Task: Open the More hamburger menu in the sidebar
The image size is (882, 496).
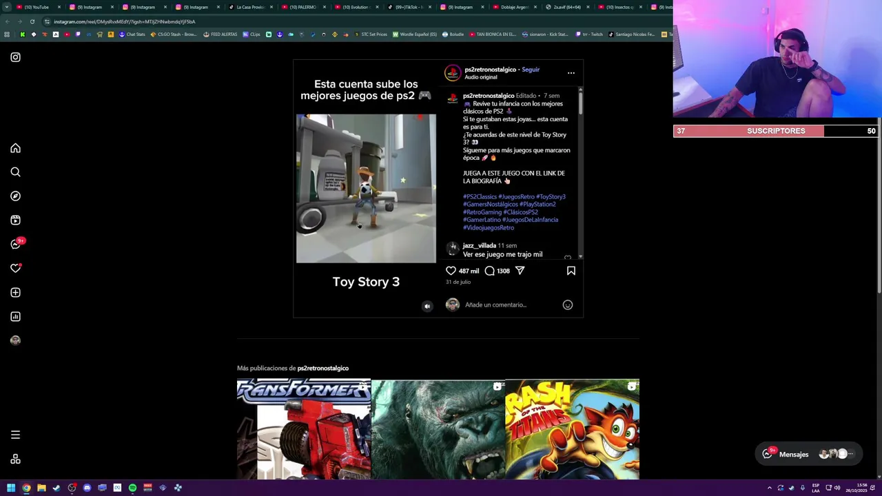Action: pos(15,435)
